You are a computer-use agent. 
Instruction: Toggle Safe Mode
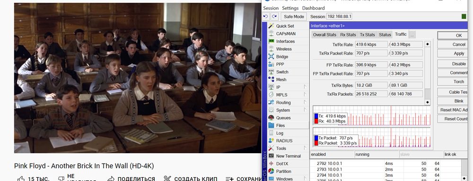294,16
